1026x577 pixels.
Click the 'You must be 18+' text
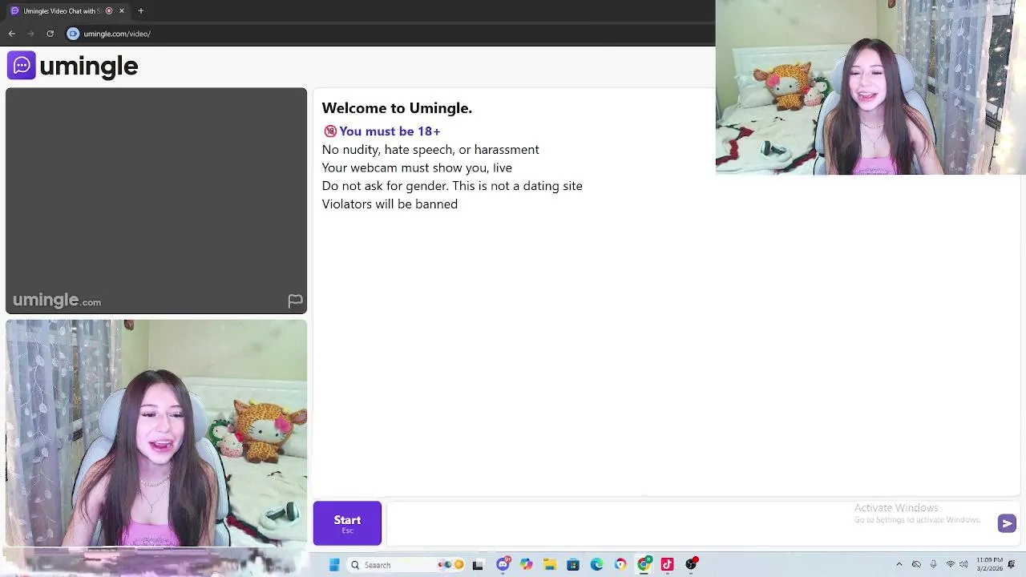[x=390, y=131]
